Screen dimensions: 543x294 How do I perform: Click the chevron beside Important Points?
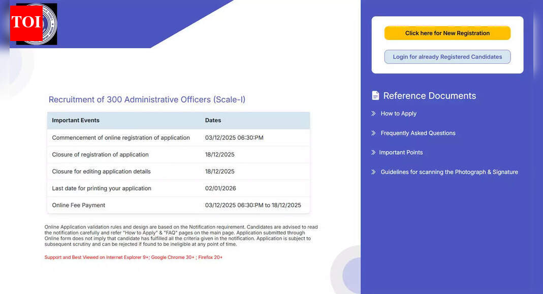[x=374, y=152]
